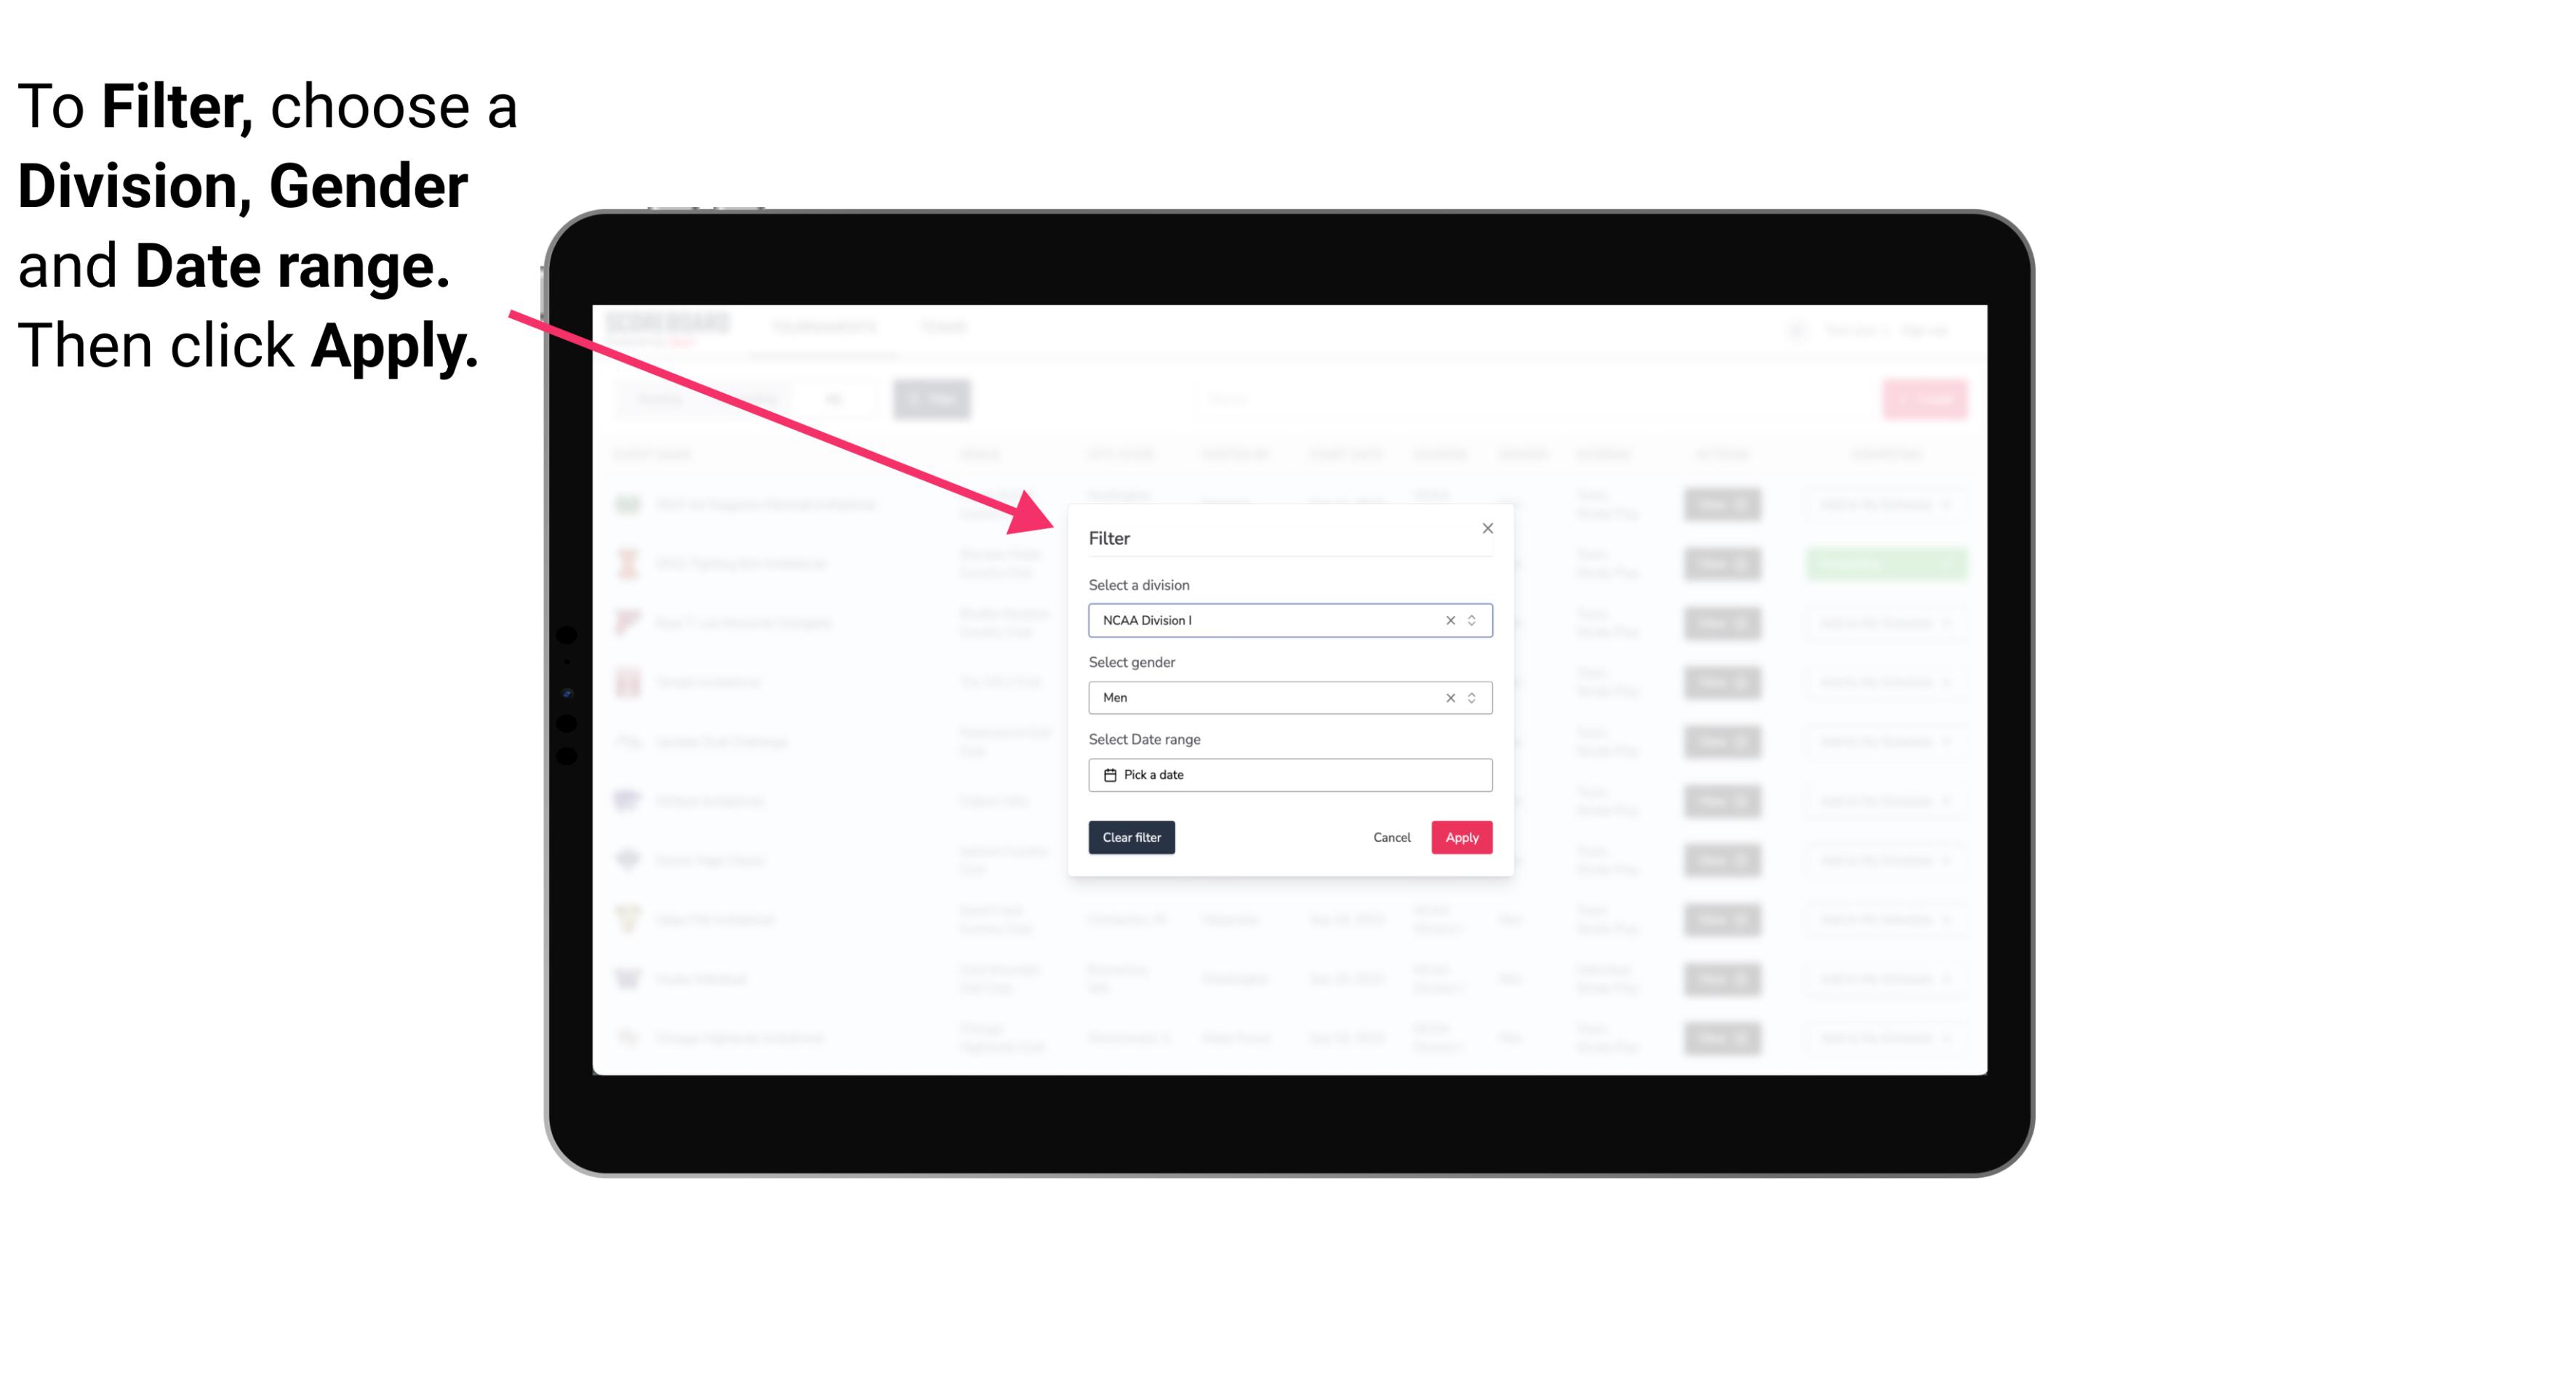Image resolution: width=2576 pixels, height=1385 pixels.
Task: Click the calendar icon in date range
Action: click(1110, 775)
